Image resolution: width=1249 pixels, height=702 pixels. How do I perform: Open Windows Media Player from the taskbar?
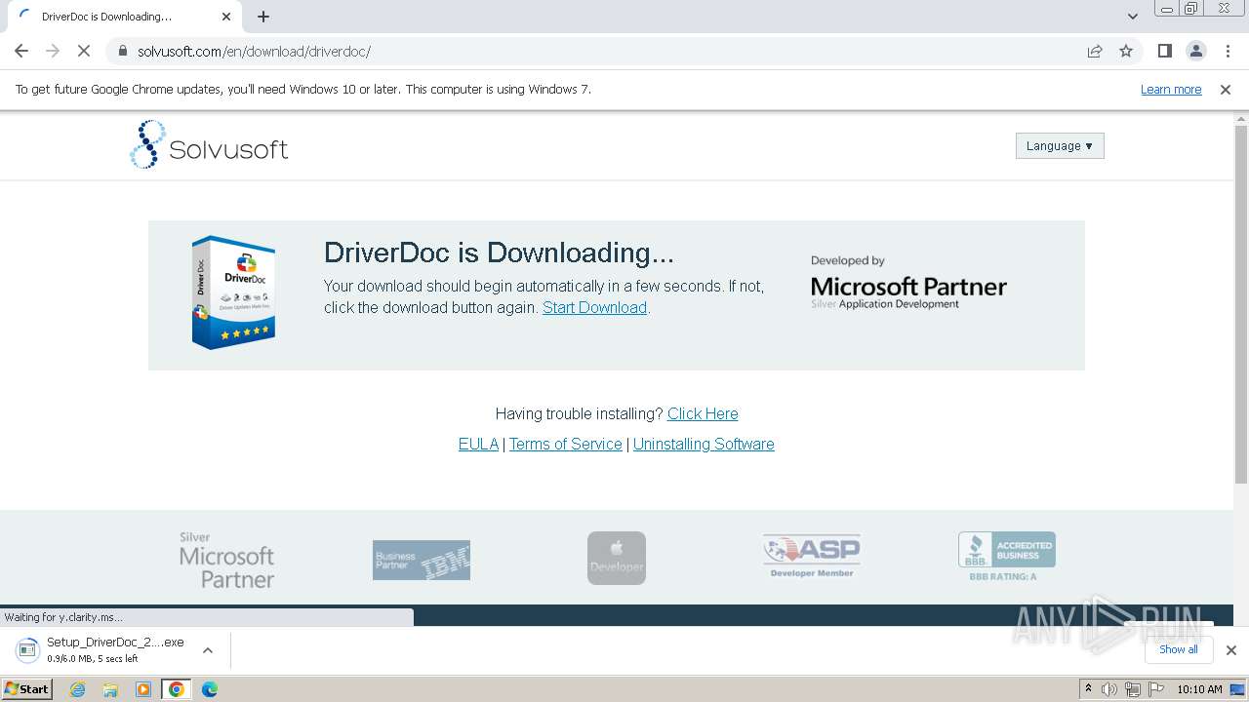pos(143,689)
